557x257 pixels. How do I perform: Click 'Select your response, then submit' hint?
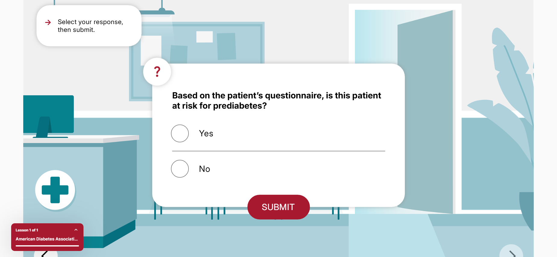[x=90, y=26]
